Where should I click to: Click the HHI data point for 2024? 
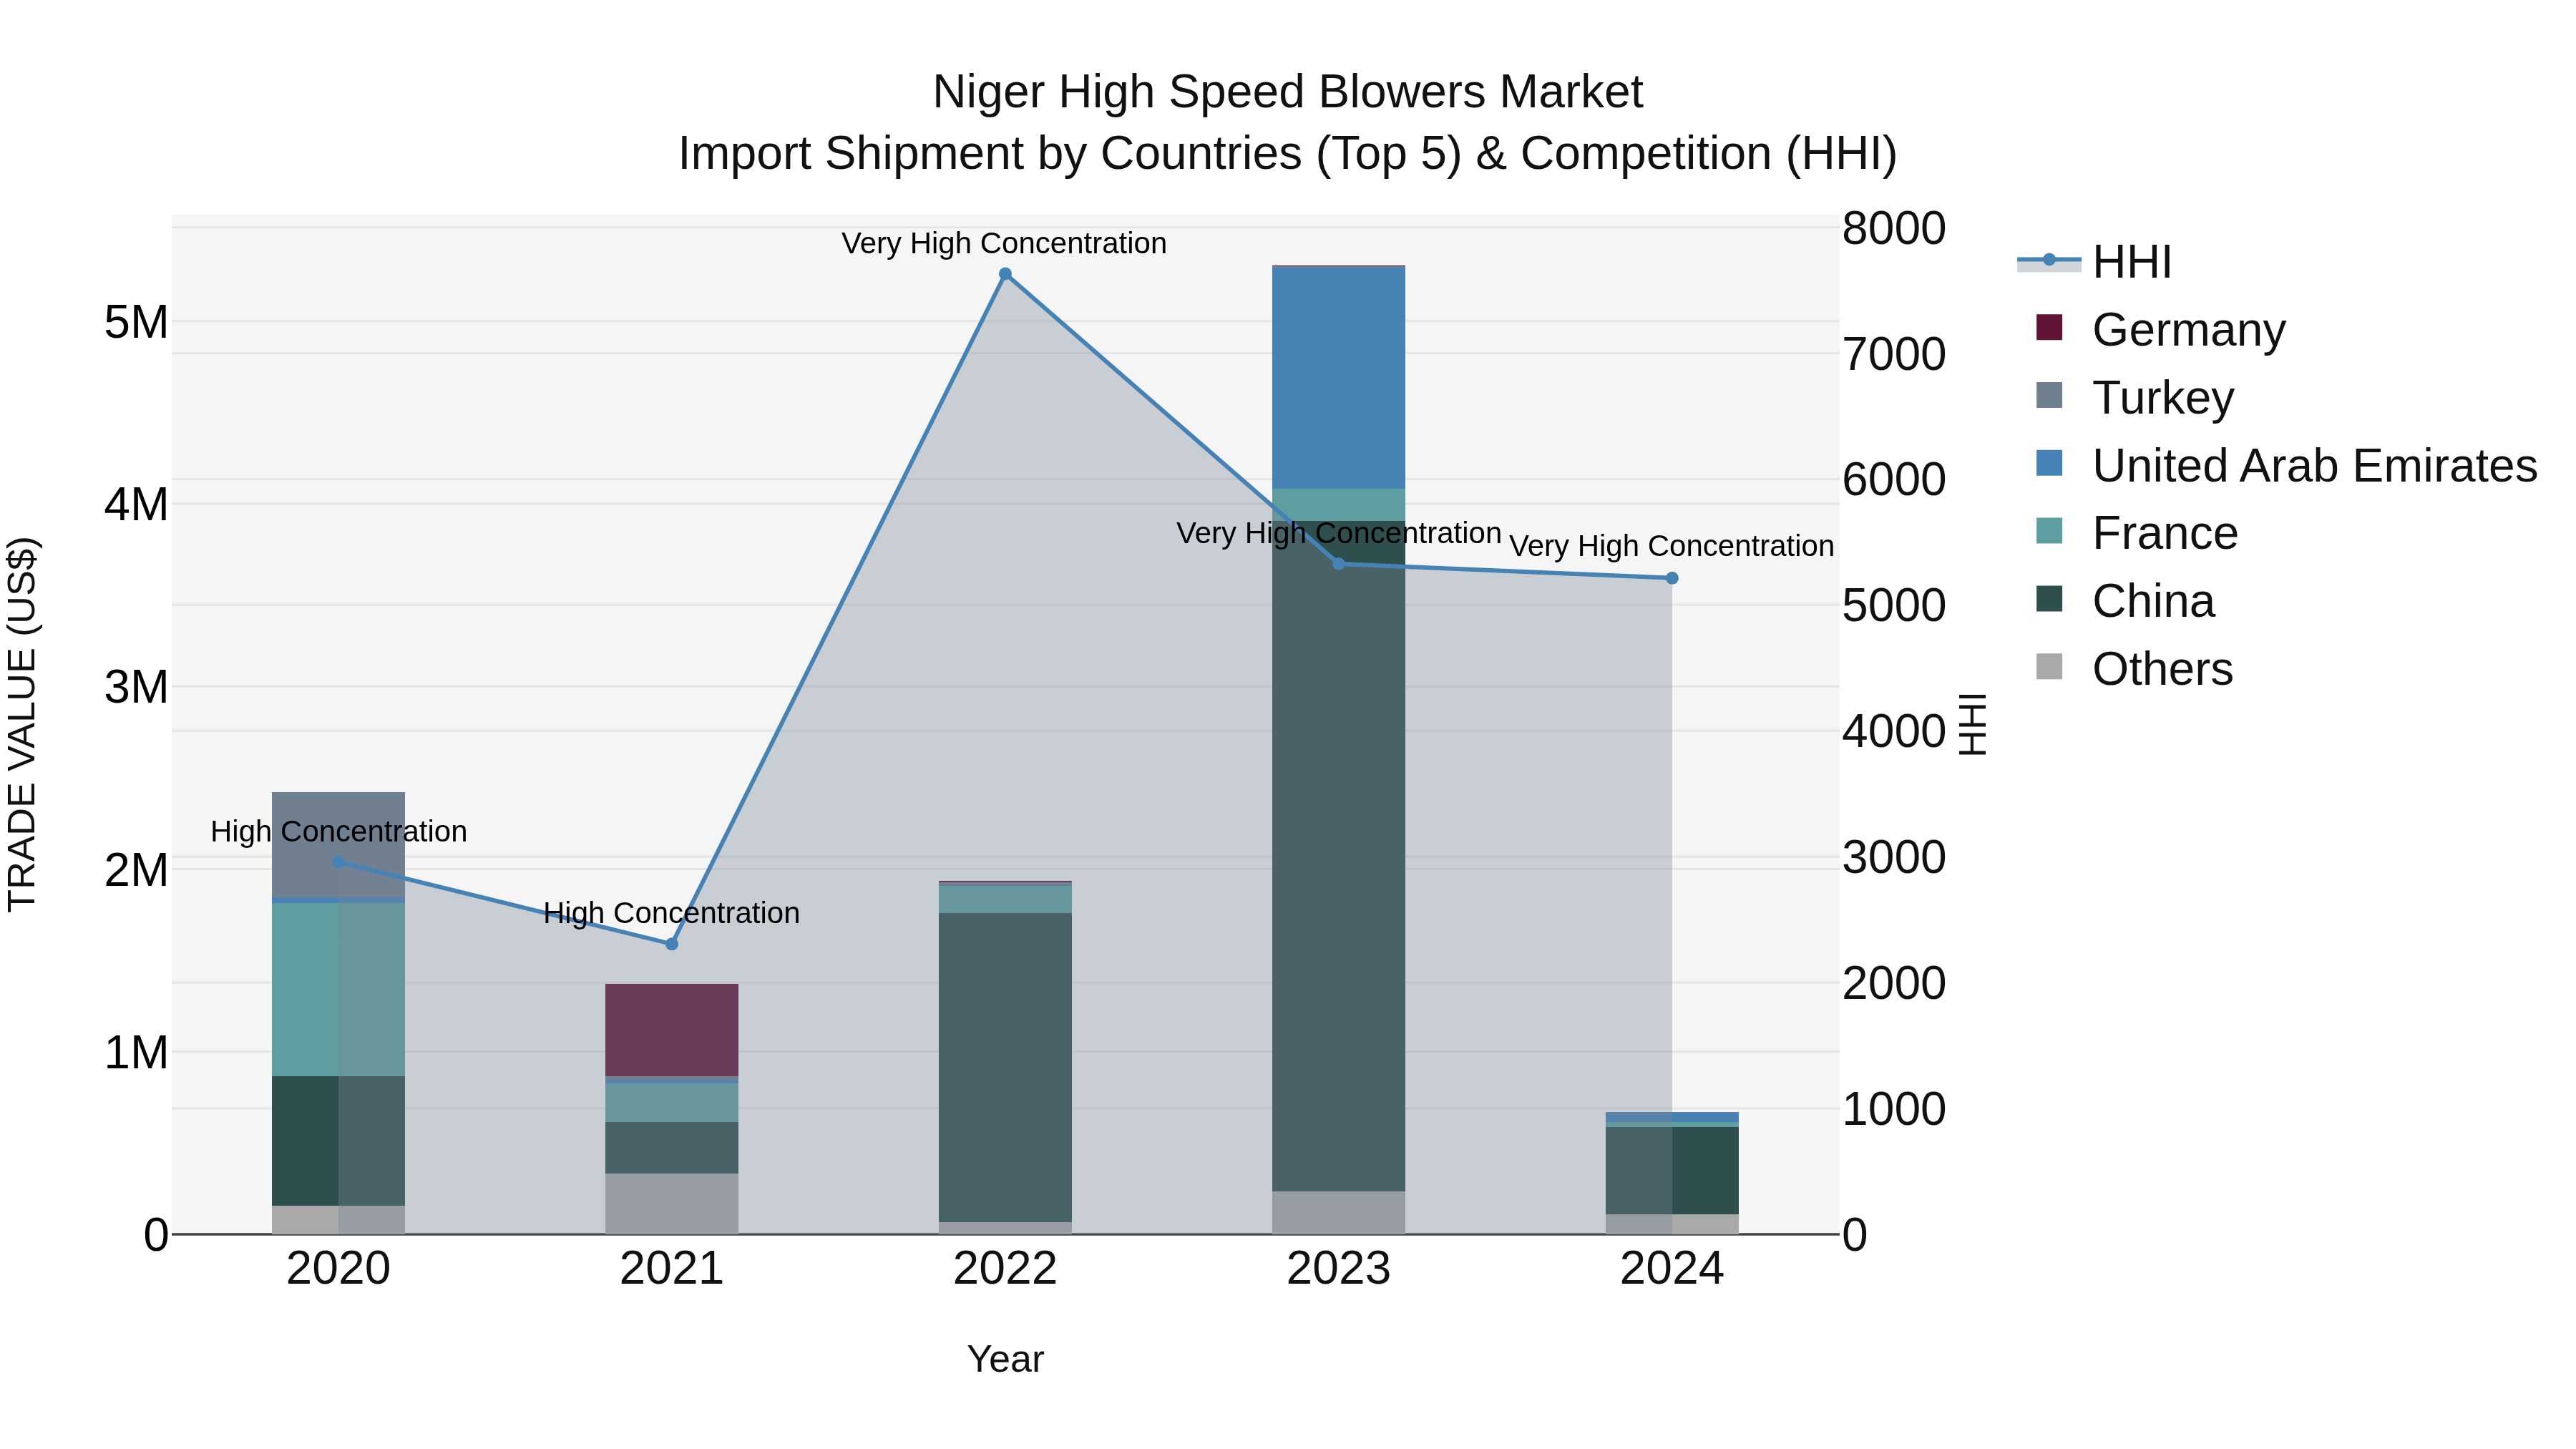(x=1672, y=578)
